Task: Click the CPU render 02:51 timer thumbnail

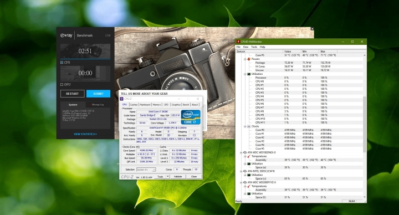Action: [85, 51]
